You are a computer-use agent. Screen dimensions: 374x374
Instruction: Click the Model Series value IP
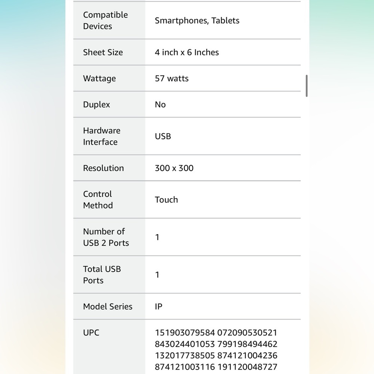coord(159,307)
